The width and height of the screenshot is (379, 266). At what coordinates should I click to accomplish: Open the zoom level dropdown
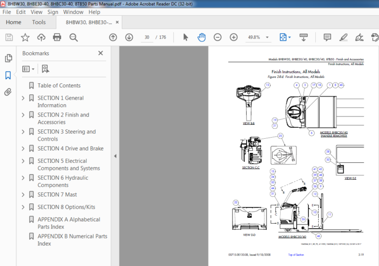coord(267,37)
